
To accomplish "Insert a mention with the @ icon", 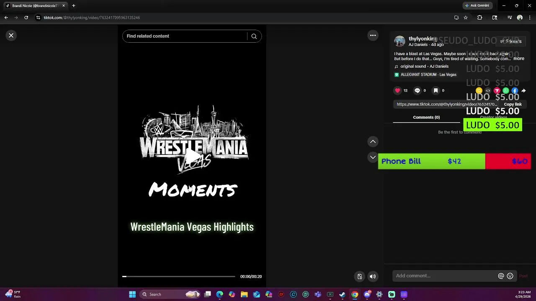I will (501, 276).
